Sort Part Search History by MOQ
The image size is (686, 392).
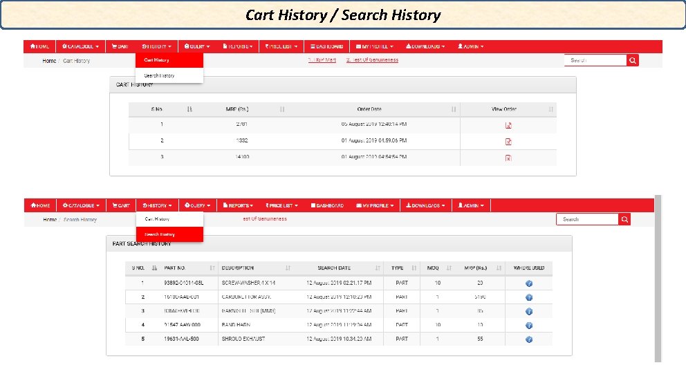coord(449,268)
